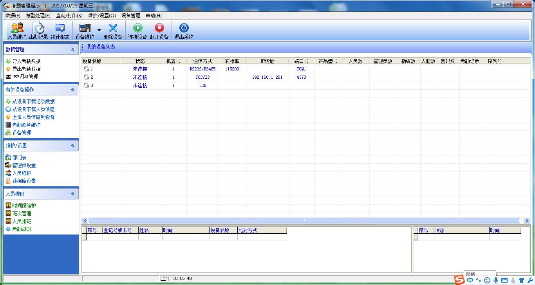Viewport: 535px width, 285px height.
Task: Click cell RS232/RS485
Action: (202, 69)
